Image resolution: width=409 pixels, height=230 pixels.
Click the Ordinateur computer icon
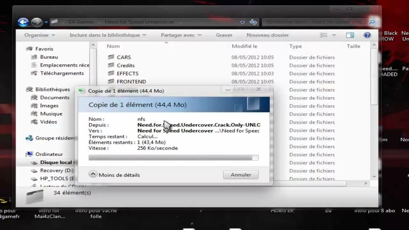[29, 154]
